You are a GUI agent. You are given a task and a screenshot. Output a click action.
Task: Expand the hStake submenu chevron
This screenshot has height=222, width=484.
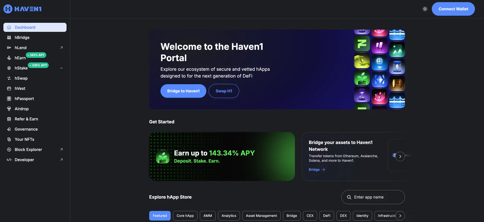coord(61,68)
